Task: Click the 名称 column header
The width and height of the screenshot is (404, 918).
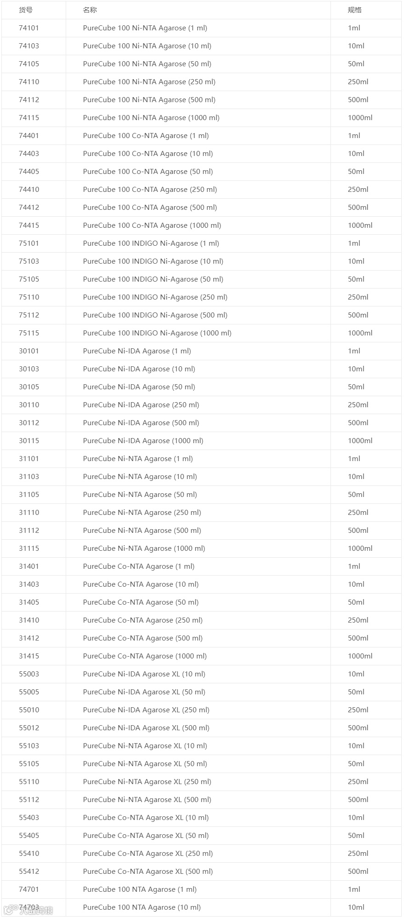Action: pos(90,10)
